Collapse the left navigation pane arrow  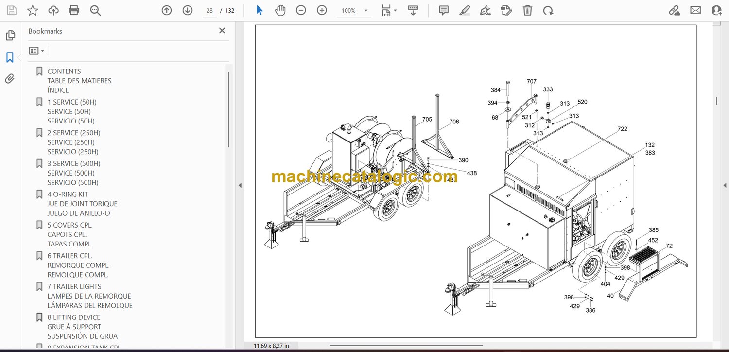coord(239,185)
